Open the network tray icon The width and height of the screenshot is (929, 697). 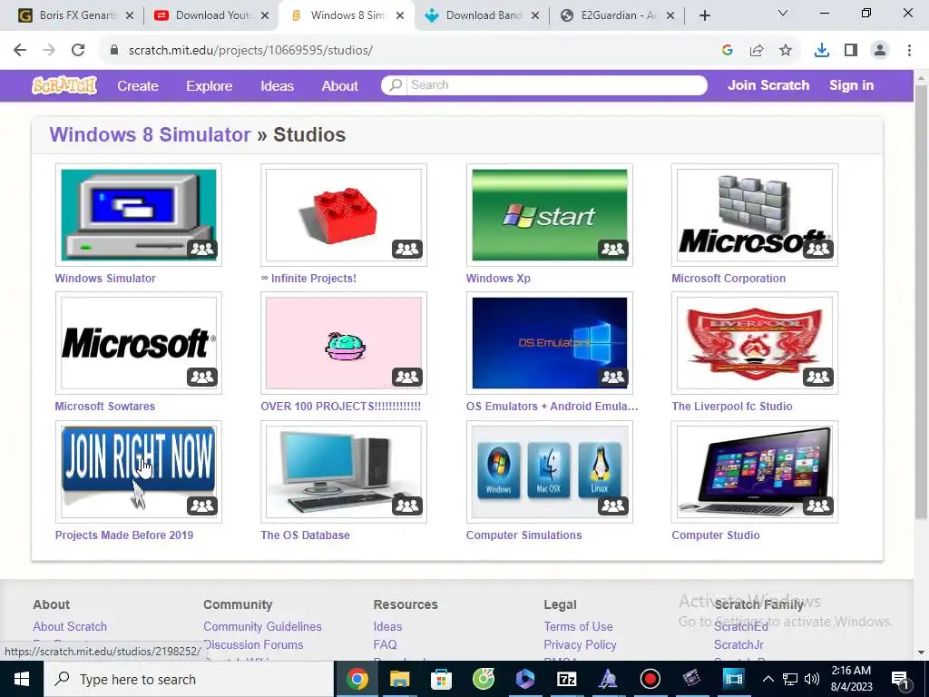(790, 679)
